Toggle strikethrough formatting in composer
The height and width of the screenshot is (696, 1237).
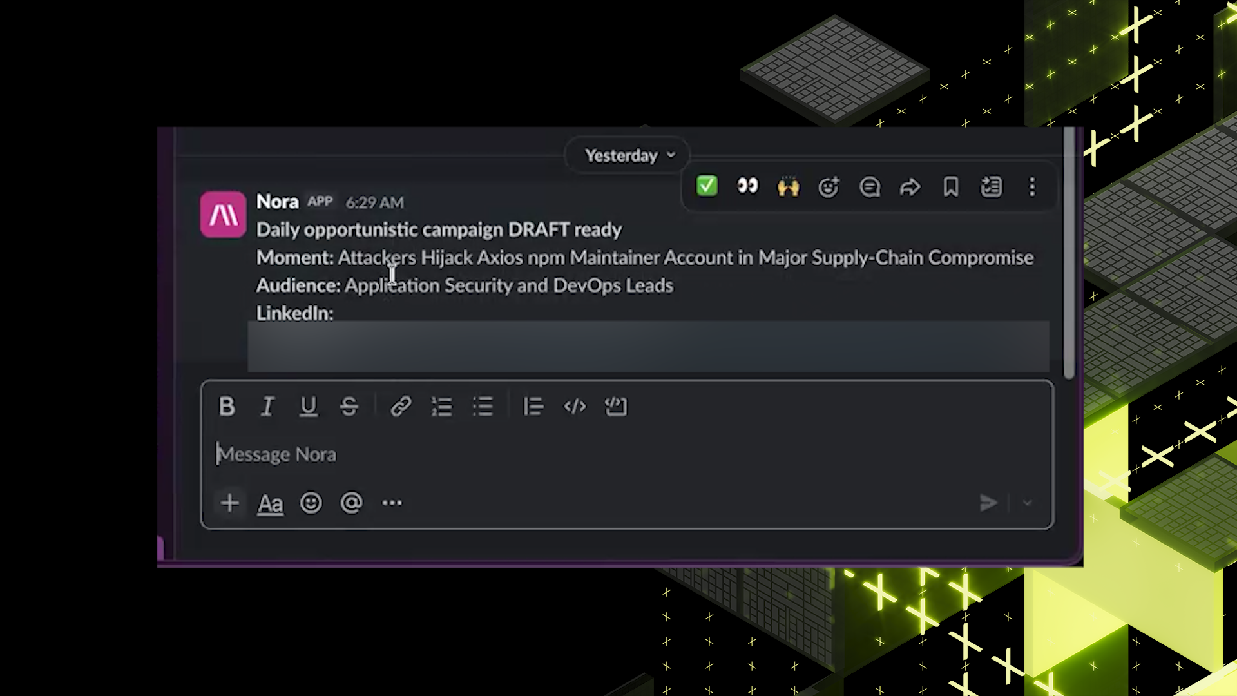(x=349, y=406)
